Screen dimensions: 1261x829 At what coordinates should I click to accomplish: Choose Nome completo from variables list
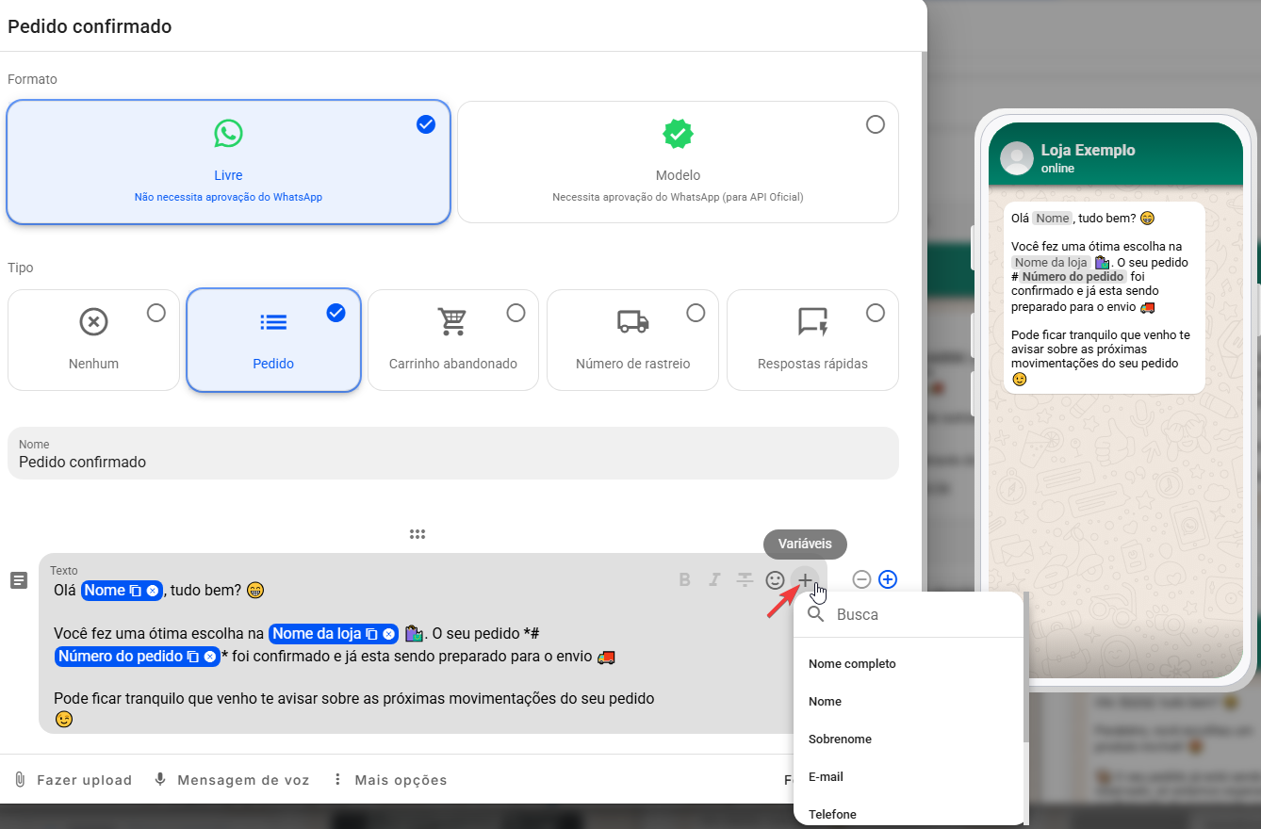point(909,664)
